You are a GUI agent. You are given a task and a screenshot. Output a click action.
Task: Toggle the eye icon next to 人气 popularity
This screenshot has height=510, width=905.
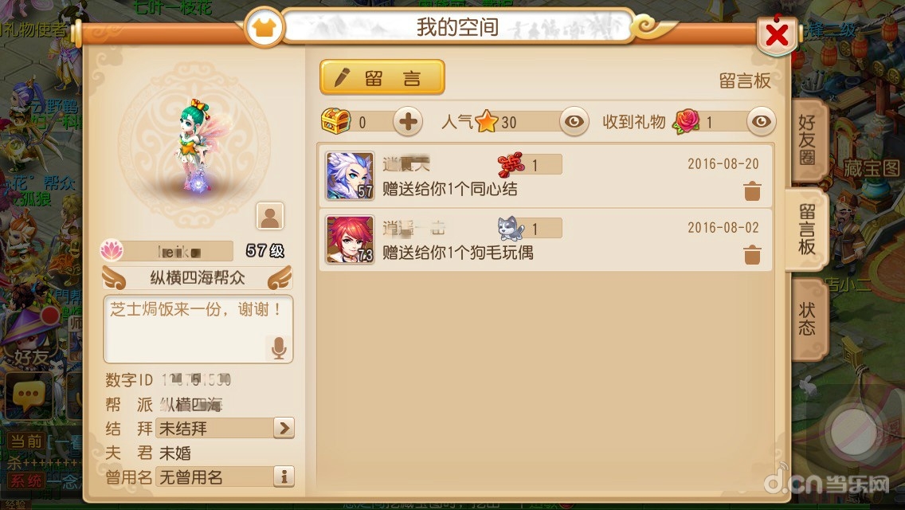click(x=574, y=122)
